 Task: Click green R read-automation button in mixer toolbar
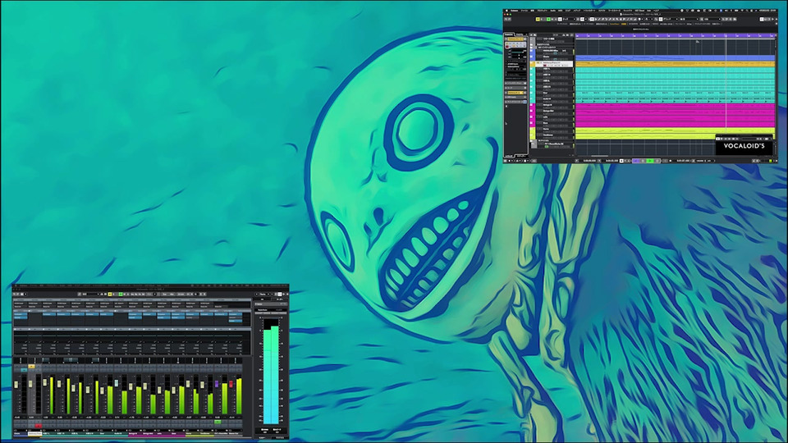121,295
